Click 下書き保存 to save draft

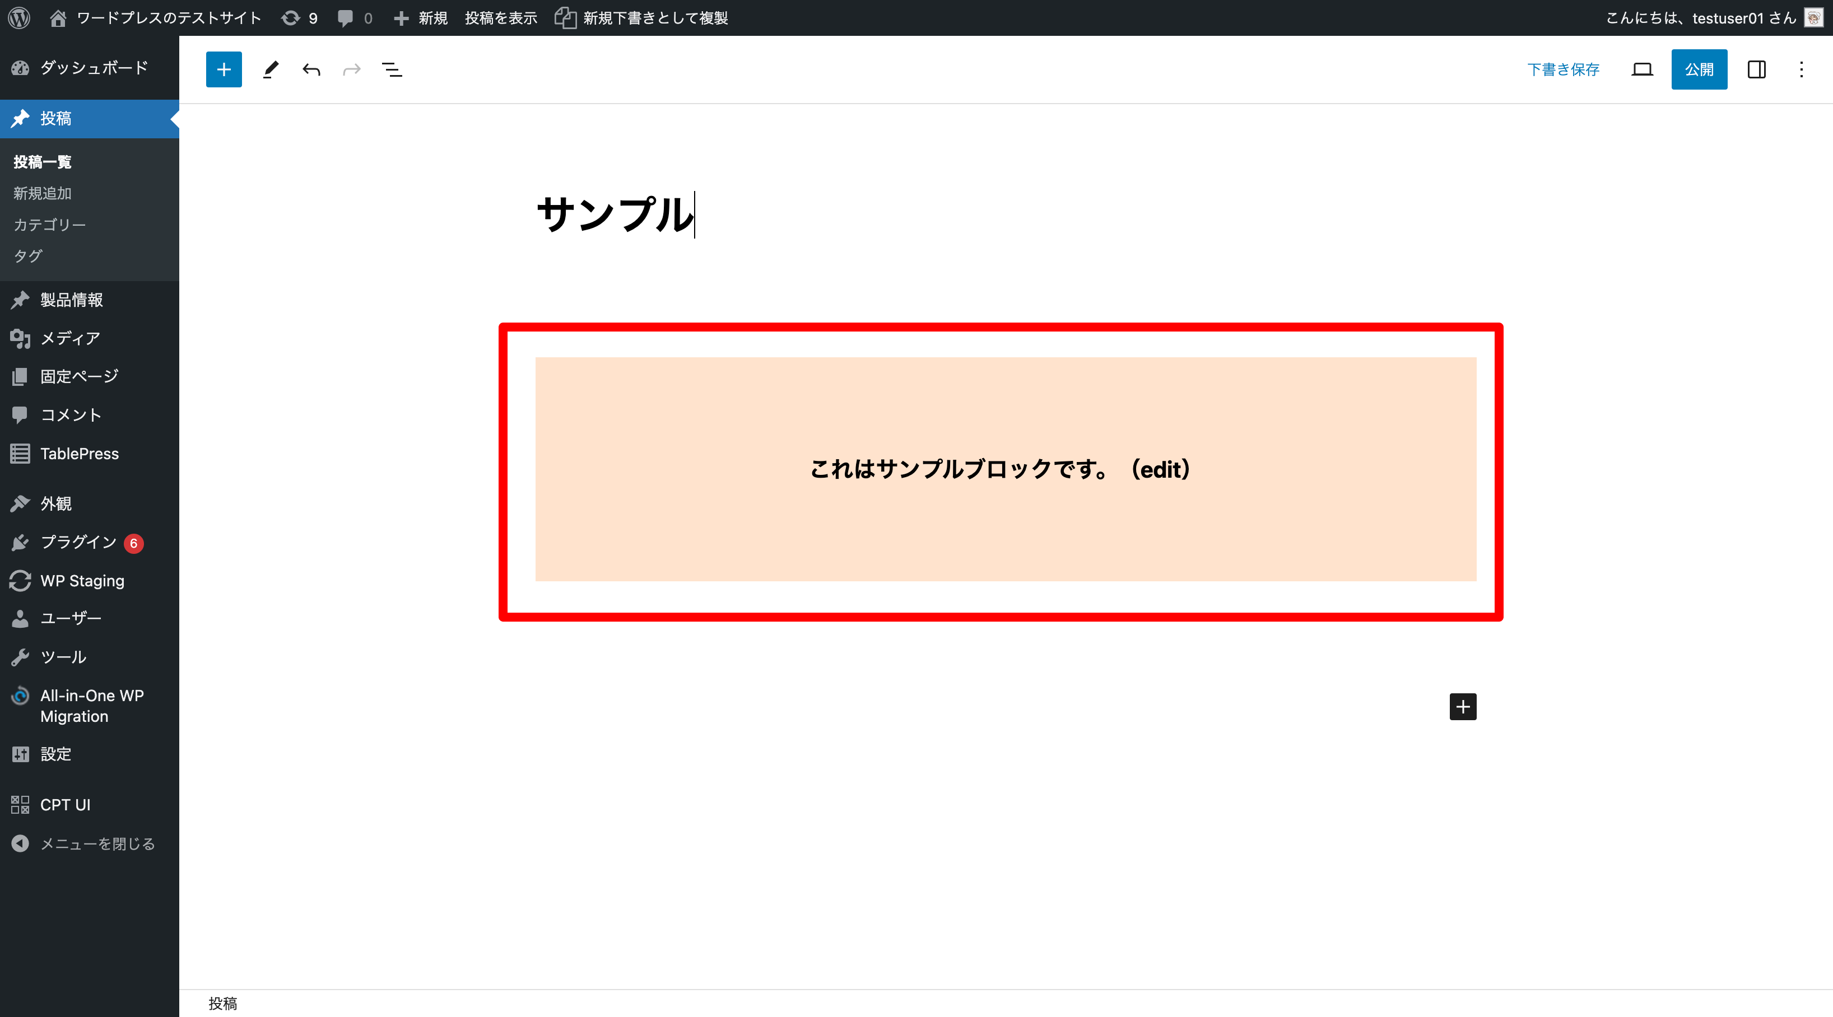(x=1562, y=69)
